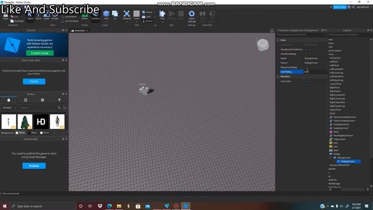
Task: Insert a Part using the cube icon
Action: pyautogui.click(x=106, y=13)
